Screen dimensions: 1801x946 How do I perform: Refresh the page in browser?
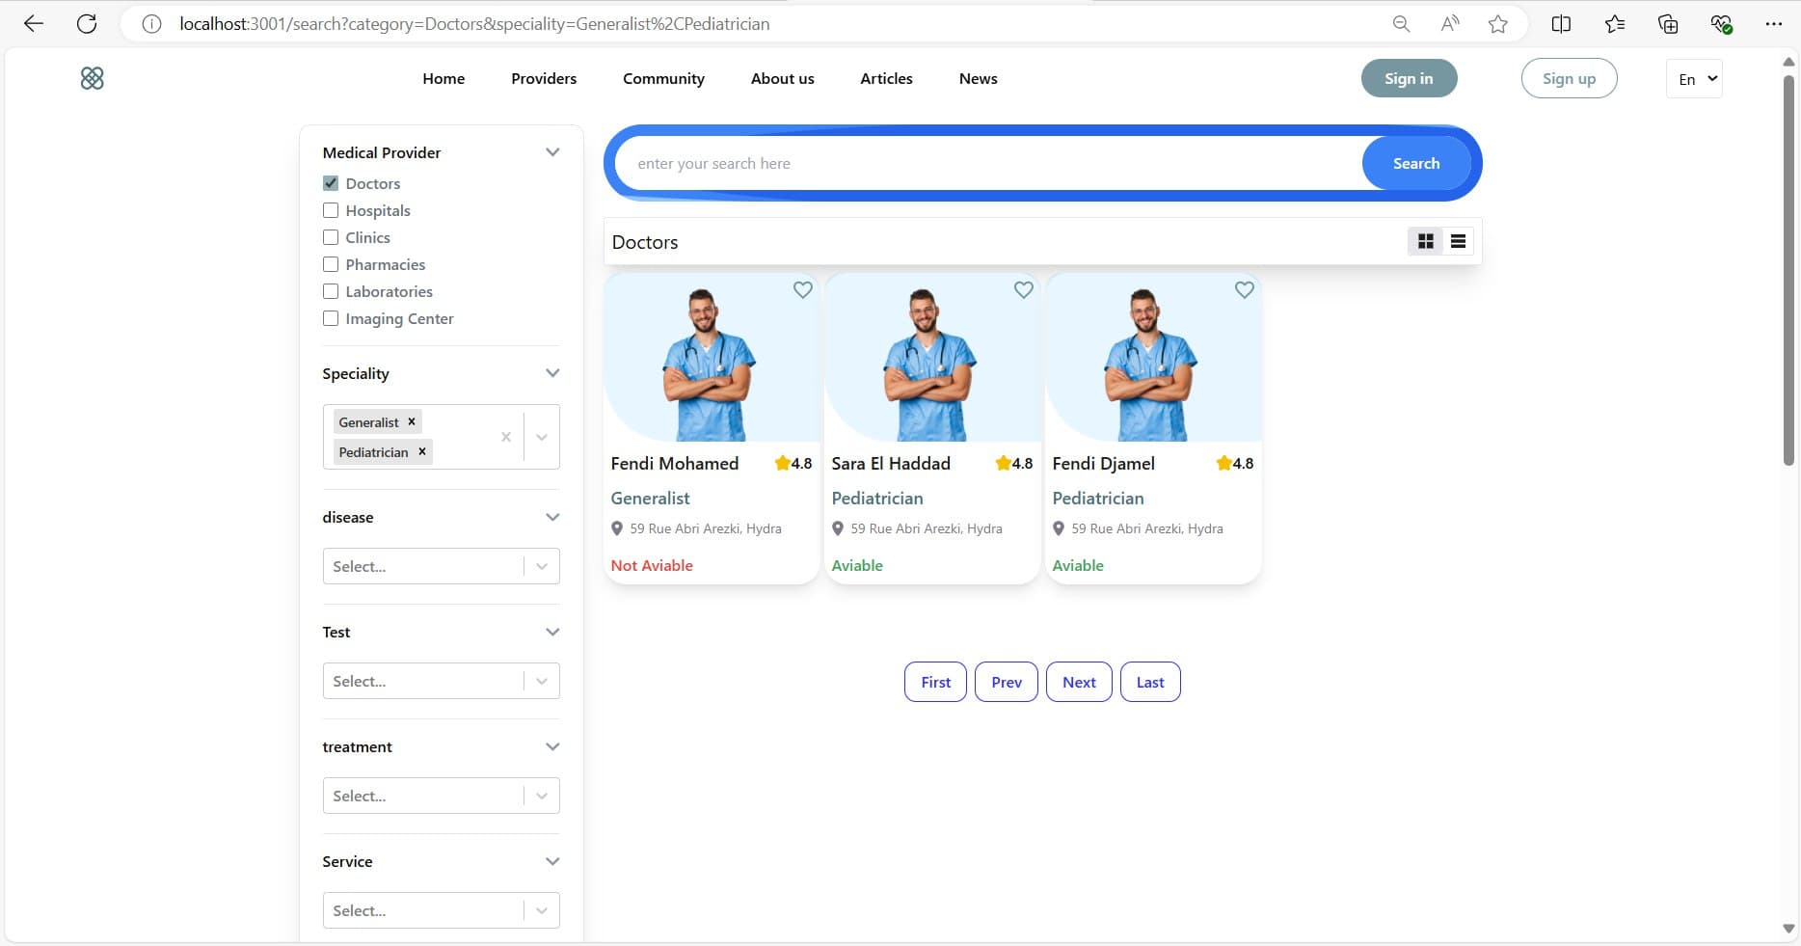click(87, 24)
